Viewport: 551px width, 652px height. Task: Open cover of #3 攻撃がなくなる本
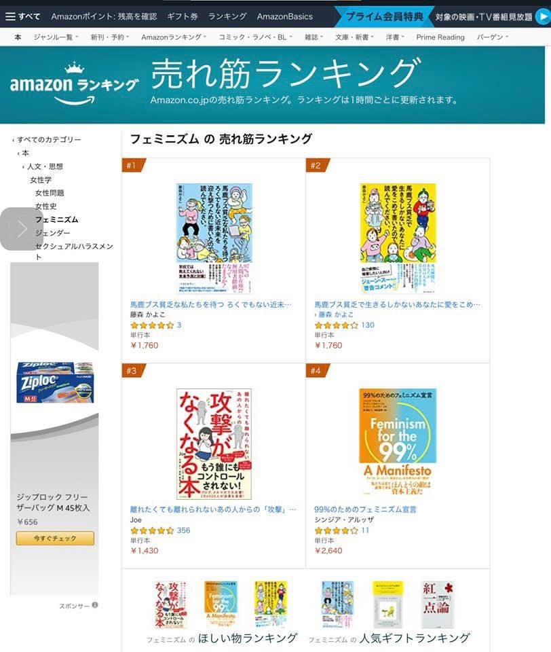pos(214,443)
